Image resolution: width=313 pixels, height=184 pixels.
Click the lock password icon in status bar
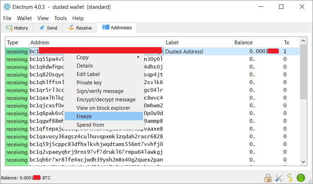click(268, 178)
